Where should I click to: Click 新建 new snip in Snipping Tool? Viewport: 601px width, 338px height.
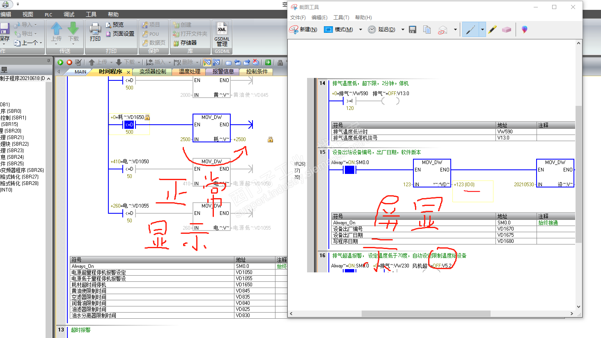(303, 30)
